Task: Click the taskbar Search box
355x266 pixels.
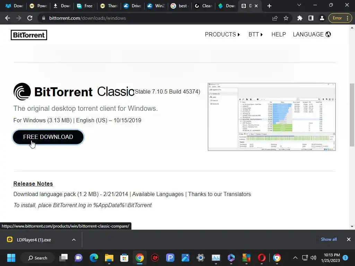Action: (37, 258)
